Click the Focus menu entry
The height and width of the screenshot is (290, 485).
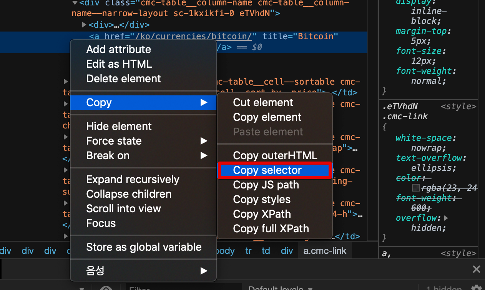143,223
